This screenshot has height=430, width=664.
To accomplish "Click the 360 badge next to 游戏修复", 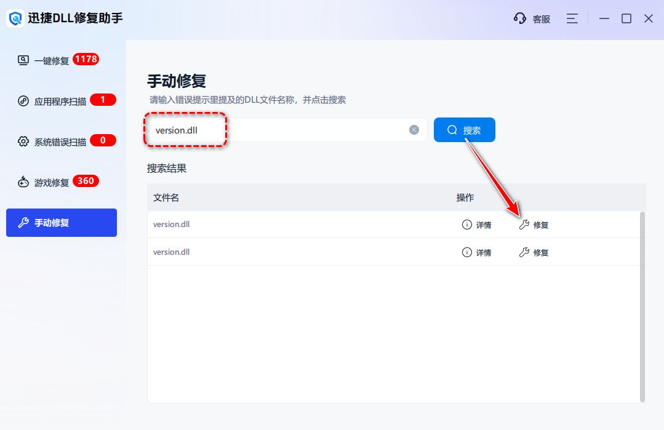I will click(86, 181).
